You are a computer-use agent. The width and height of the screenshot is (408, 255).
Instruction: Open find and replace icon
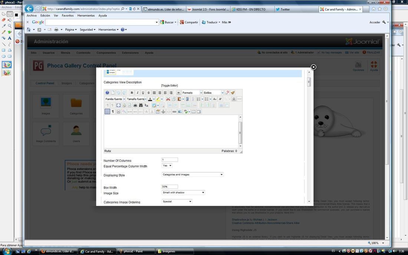pyautogui.click(x=147, y=105)
